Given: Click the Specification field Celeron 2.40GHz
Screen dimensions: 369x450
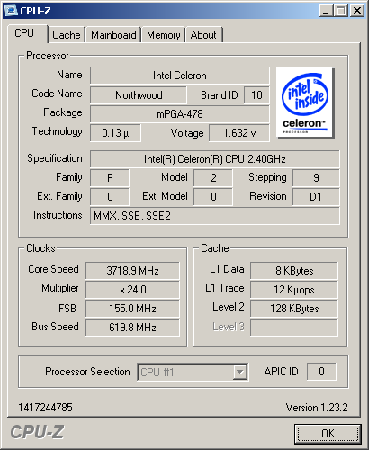Looking at the screenshot, I should (x=215, y=159).
